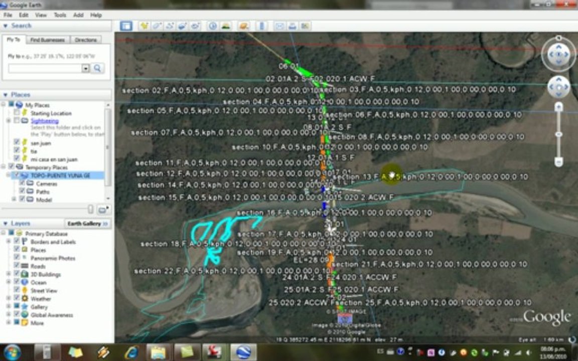Open the View menu
Viewport: 578px width, 361px height.
[x=41, y=15]
